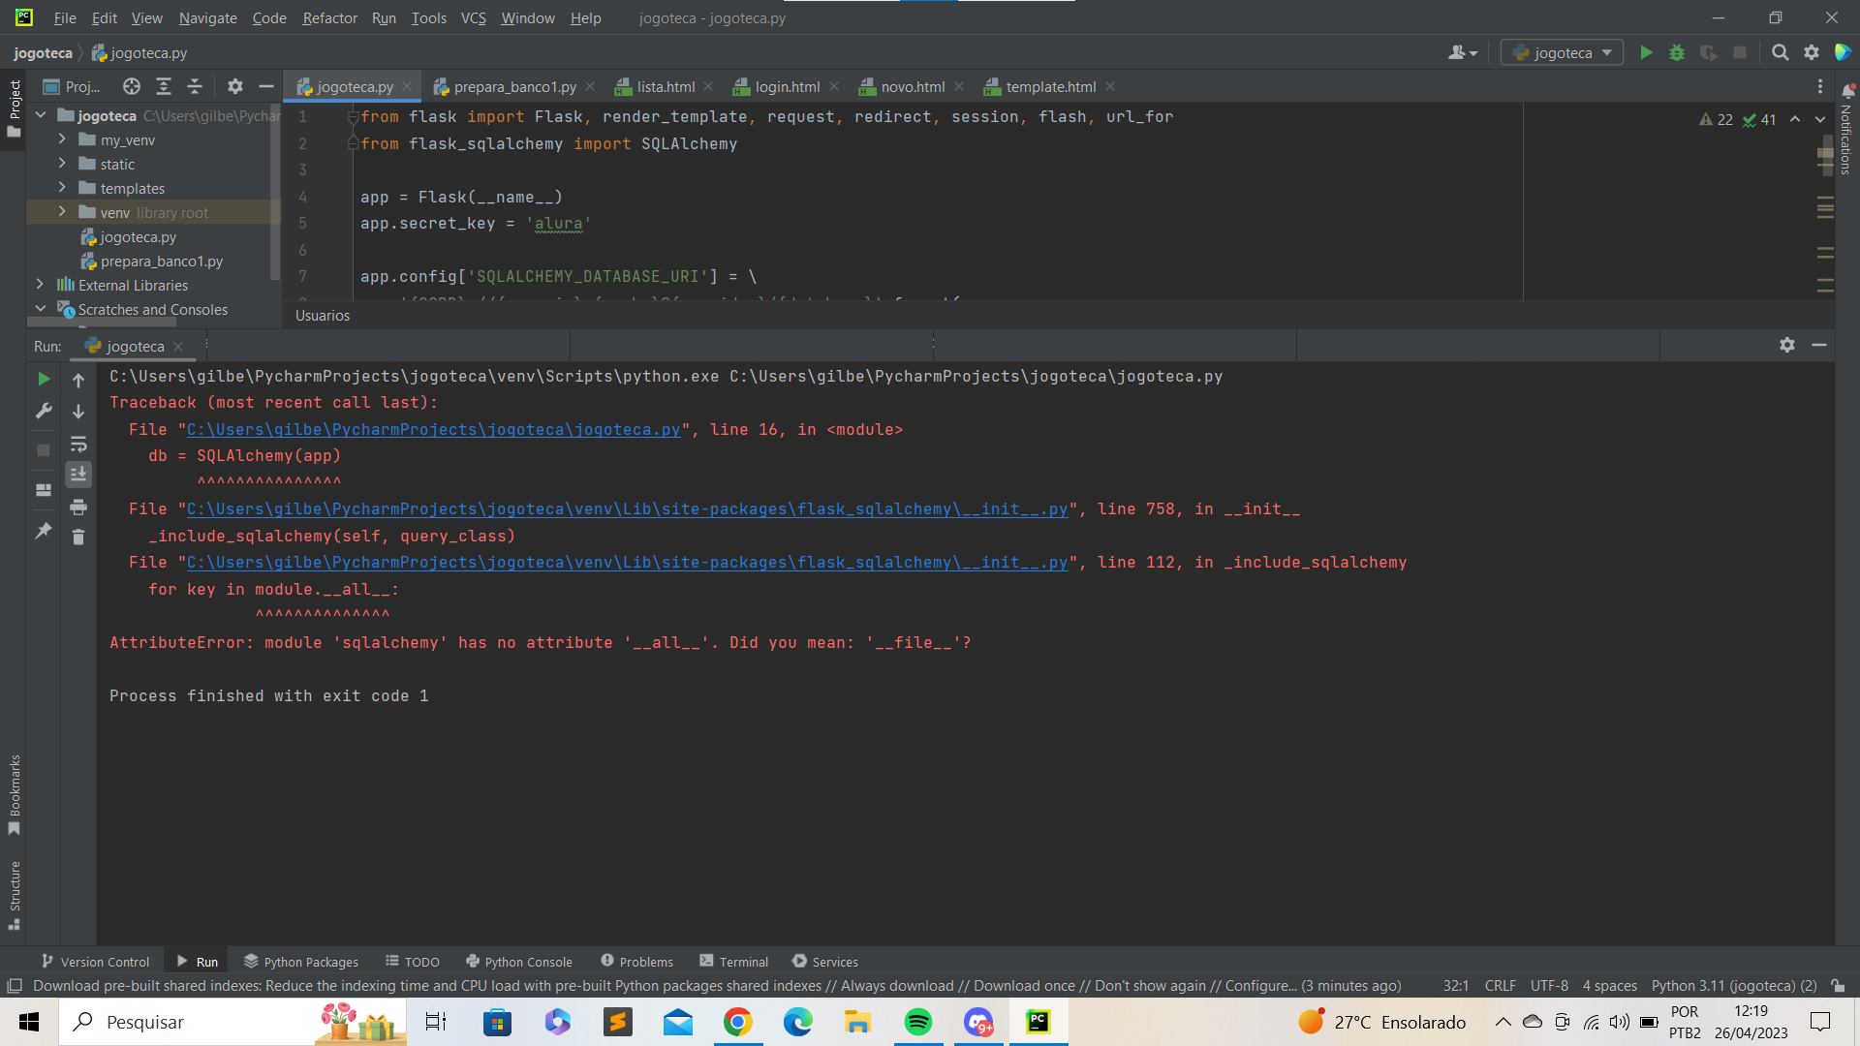The image size is (1860, 1046).
Task: Expand the venv library root tree item
Action: [x=60, y=212]
